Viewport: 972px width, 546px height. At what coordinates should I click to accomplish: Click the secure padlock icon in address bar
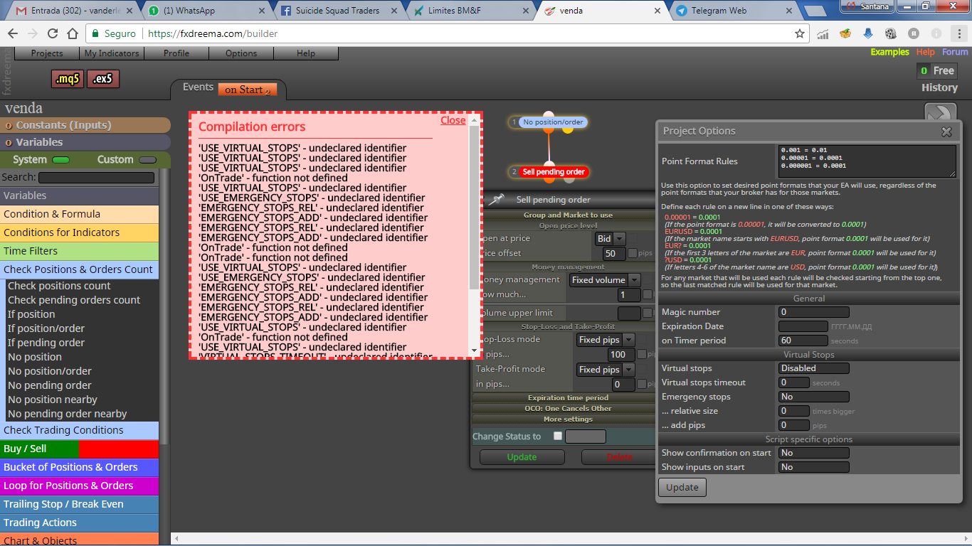tap(96, 33)
